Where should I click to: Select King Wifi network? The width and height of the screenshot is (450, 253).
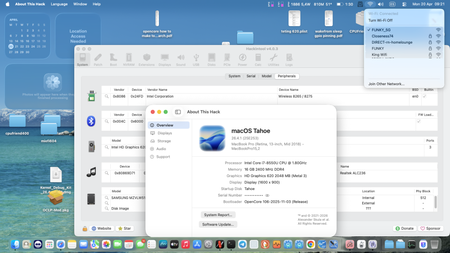404,54
